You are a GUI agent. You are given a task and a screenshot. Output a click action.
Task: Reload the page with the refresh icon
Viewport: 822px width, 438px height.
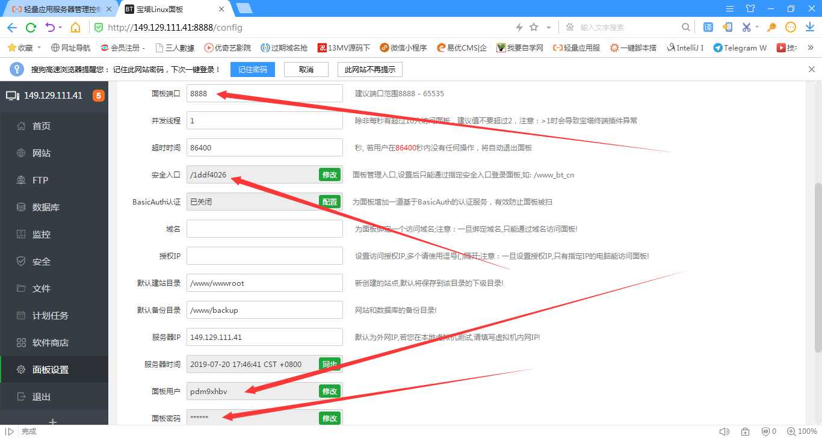(31, 27)
